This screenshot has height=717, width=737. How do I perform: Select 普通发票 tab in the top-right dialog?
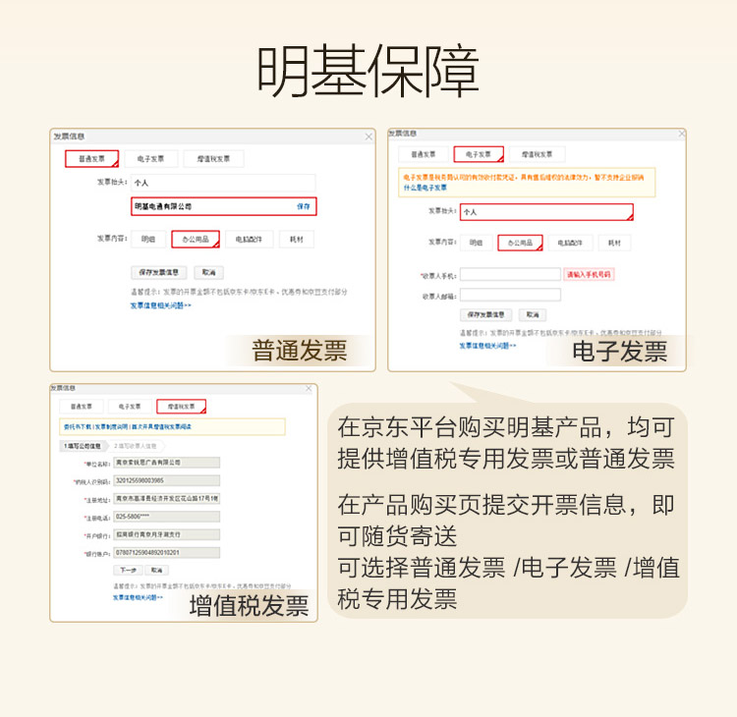pyautogui.click(x=423, y=154)
